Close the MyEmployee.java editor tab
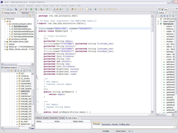This screenshot has height=133, width=178. (53, 13)
